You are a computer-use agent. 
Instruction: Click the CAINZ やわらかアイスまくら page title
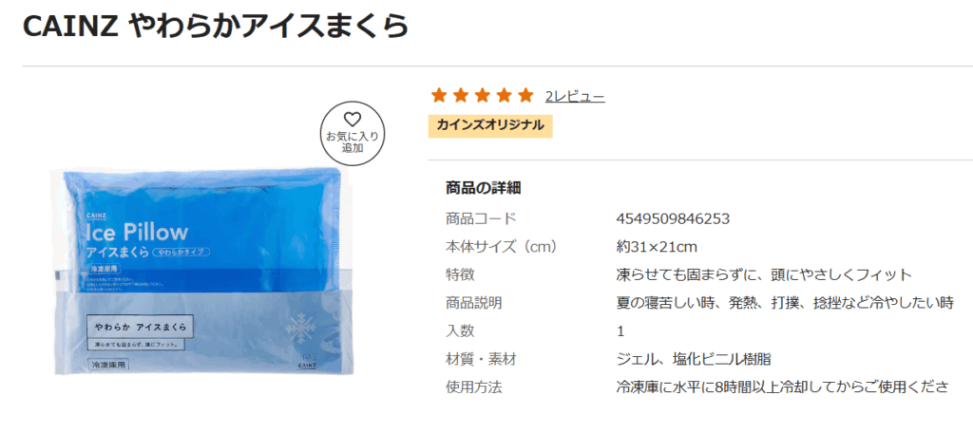tap(216, 26)
